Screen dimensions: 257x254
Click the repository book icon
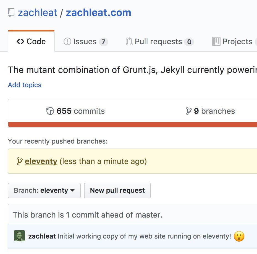[x=11, y=13]
